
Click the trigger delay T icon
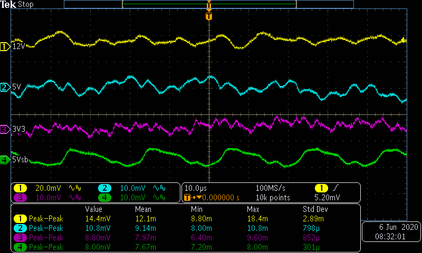point(187,198)
